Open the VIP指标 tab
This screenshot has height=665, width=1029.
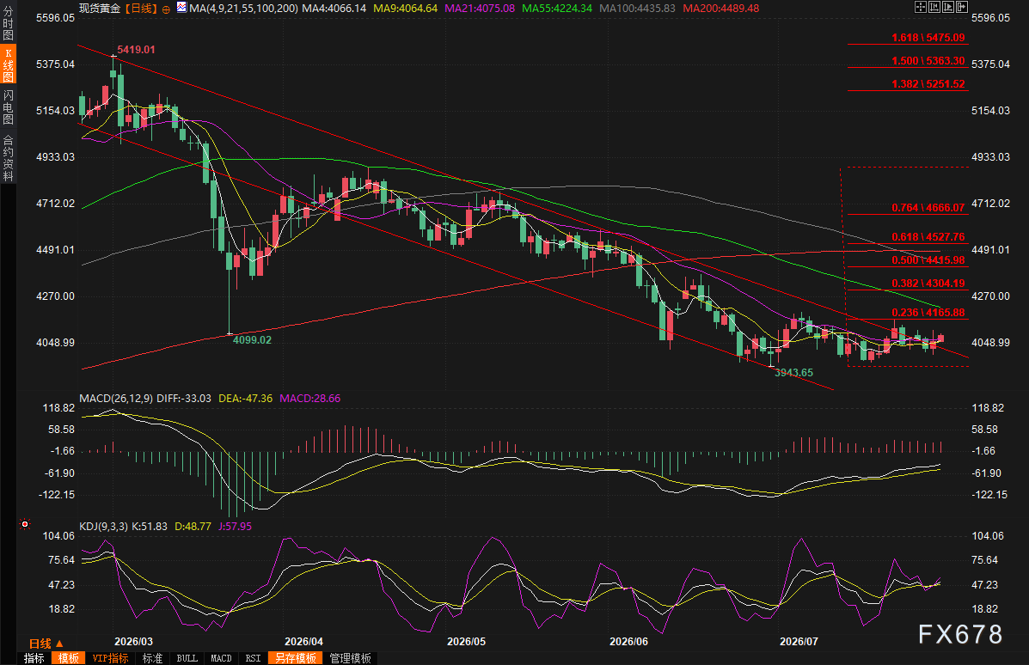click(110, 658)
